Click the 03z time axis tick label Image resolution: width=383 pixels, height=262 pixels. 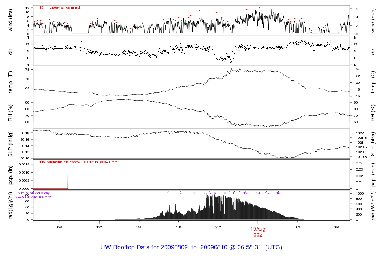pos(297,227)
